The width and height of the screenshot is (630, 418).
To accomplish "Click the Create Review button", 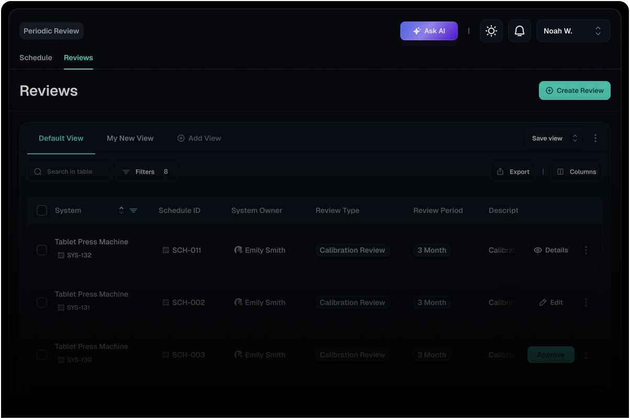I will [x=575, y=91].
